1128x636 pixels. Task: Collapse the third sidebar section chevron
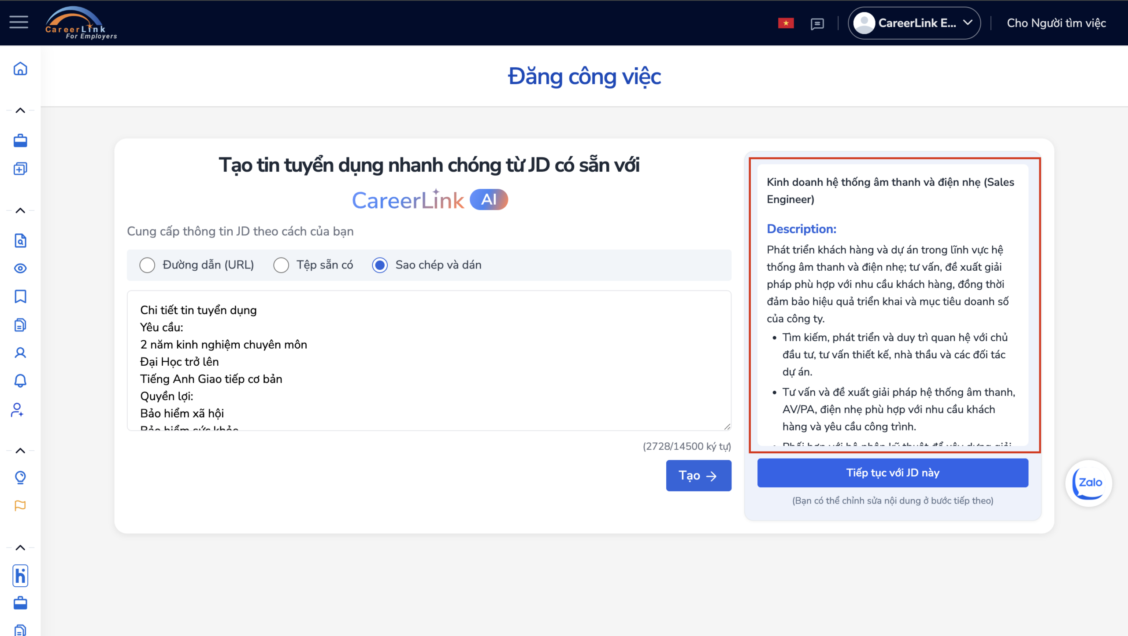click(x=20, y=450)
